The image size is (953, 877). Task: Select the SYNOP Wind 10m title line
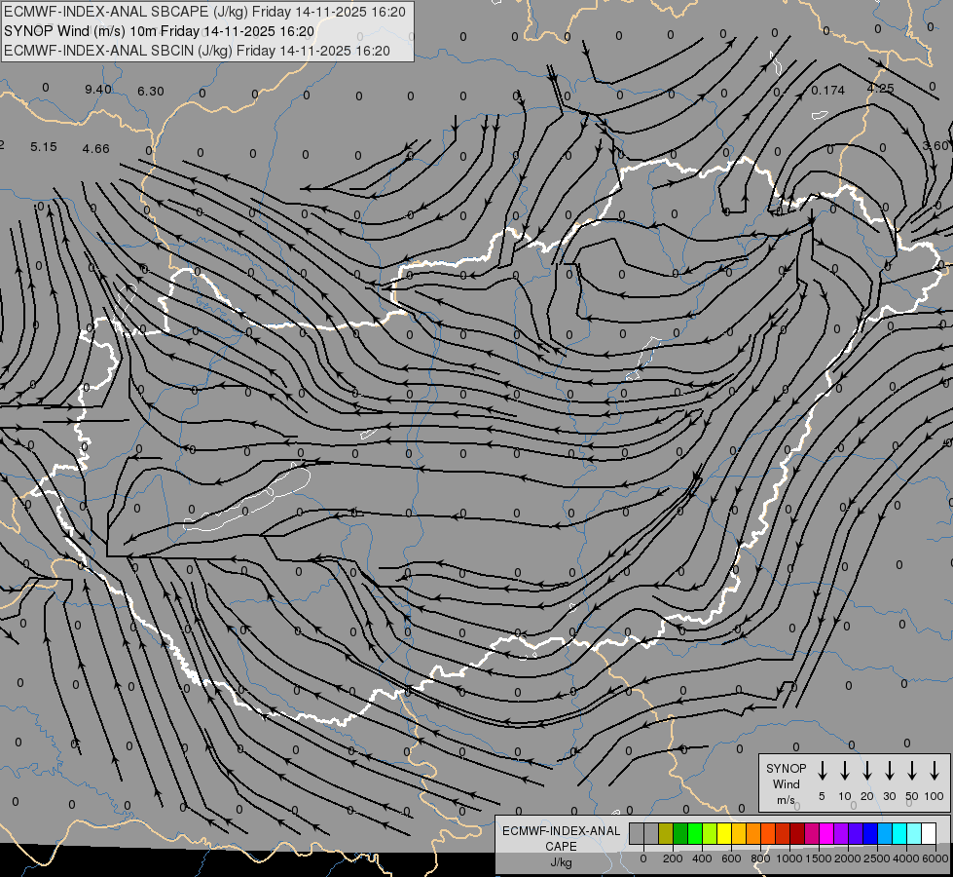(160, 31)
